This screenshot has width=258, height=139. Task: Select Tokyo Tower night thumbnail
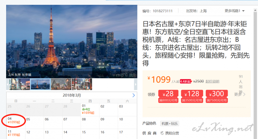tap(40, 84)
